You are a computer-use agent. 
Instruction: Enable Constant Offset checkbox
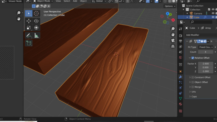pos(193,77)
